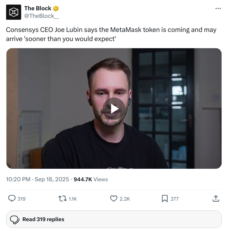The height and width of the screenshot is (231, 228).
Task: Bookmark the post with the bookmark icon
Action: click(x=165, y=199)
